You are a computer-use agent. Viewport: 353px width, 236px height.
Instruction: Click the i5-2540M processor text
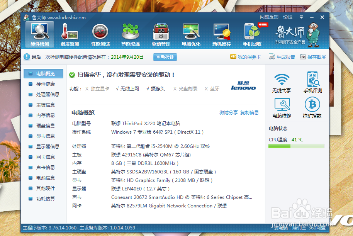point(161,146)
